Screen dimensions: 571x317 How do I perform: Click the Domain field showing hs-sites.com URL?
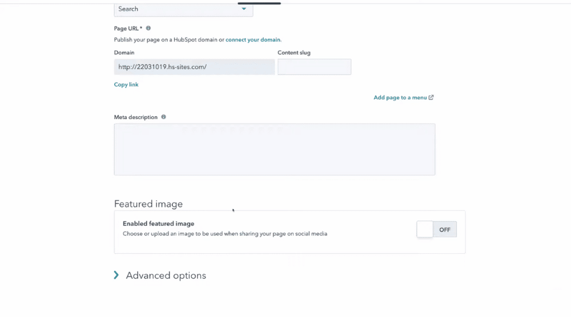[x=195, y=67]
